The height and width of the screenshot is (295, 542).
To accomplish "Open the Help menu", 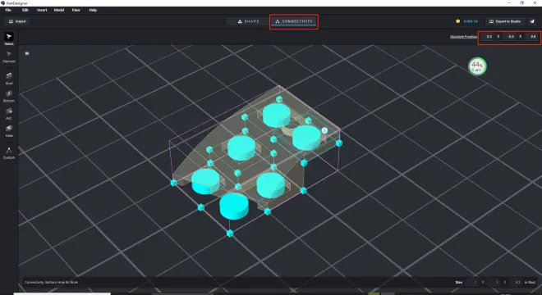I will coord(93,10).
